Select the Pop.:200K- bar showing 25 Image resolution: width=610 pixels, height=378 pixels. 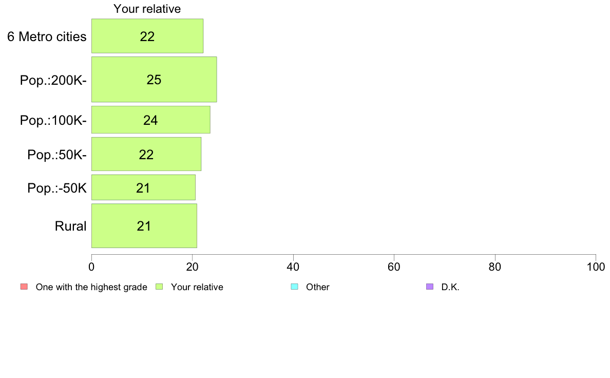[154, 80]
